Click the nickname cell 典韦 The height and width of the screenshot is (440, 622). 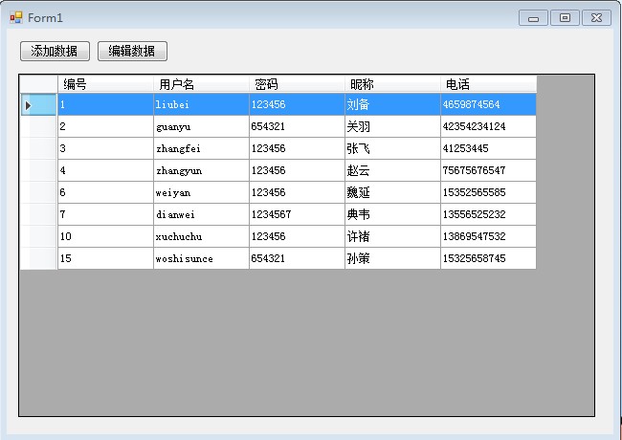coord(392,214)
